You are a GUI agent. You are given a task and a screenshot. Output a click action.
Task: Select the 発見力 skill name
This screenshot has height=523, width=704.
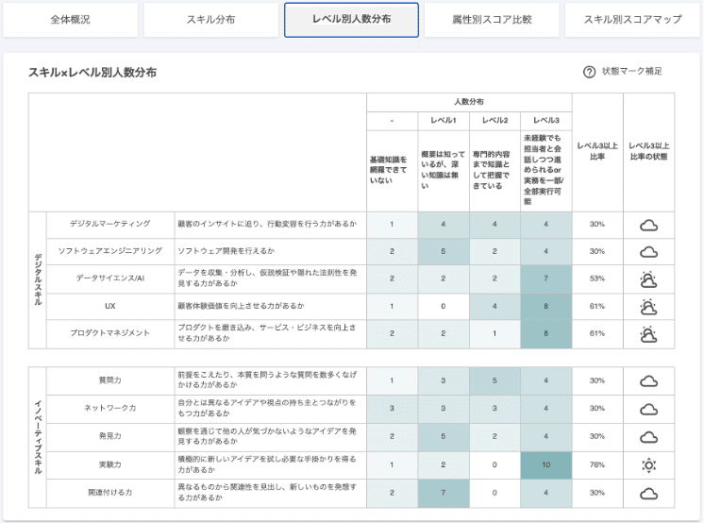[110, 436]
